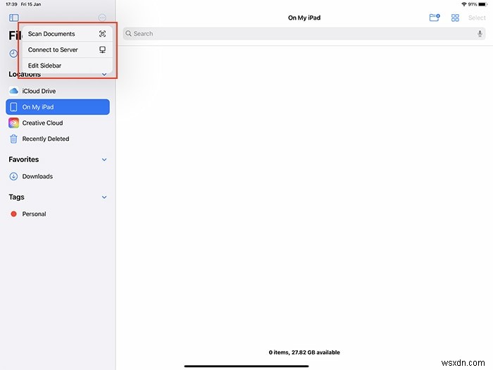Click the Recently Deleted trash icon
Screen dimensions: 493x370
(x=13, y=139)
